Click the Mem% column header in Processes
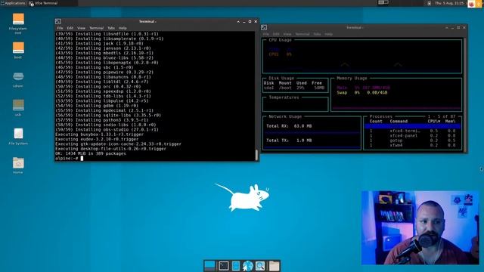The width and height of the screenshot is (484, 272). (451, 121)
